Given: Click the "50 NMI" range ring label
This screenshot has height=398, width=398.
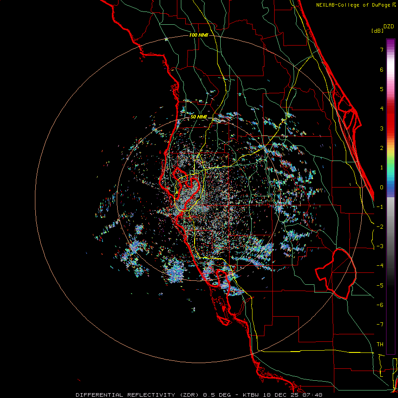Looking at the screenshot, I should (199, 117).
